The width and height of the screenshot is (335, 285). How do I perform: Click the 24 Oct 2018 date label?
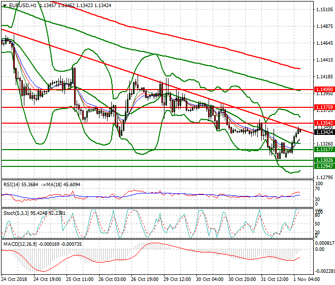point(14,279)
